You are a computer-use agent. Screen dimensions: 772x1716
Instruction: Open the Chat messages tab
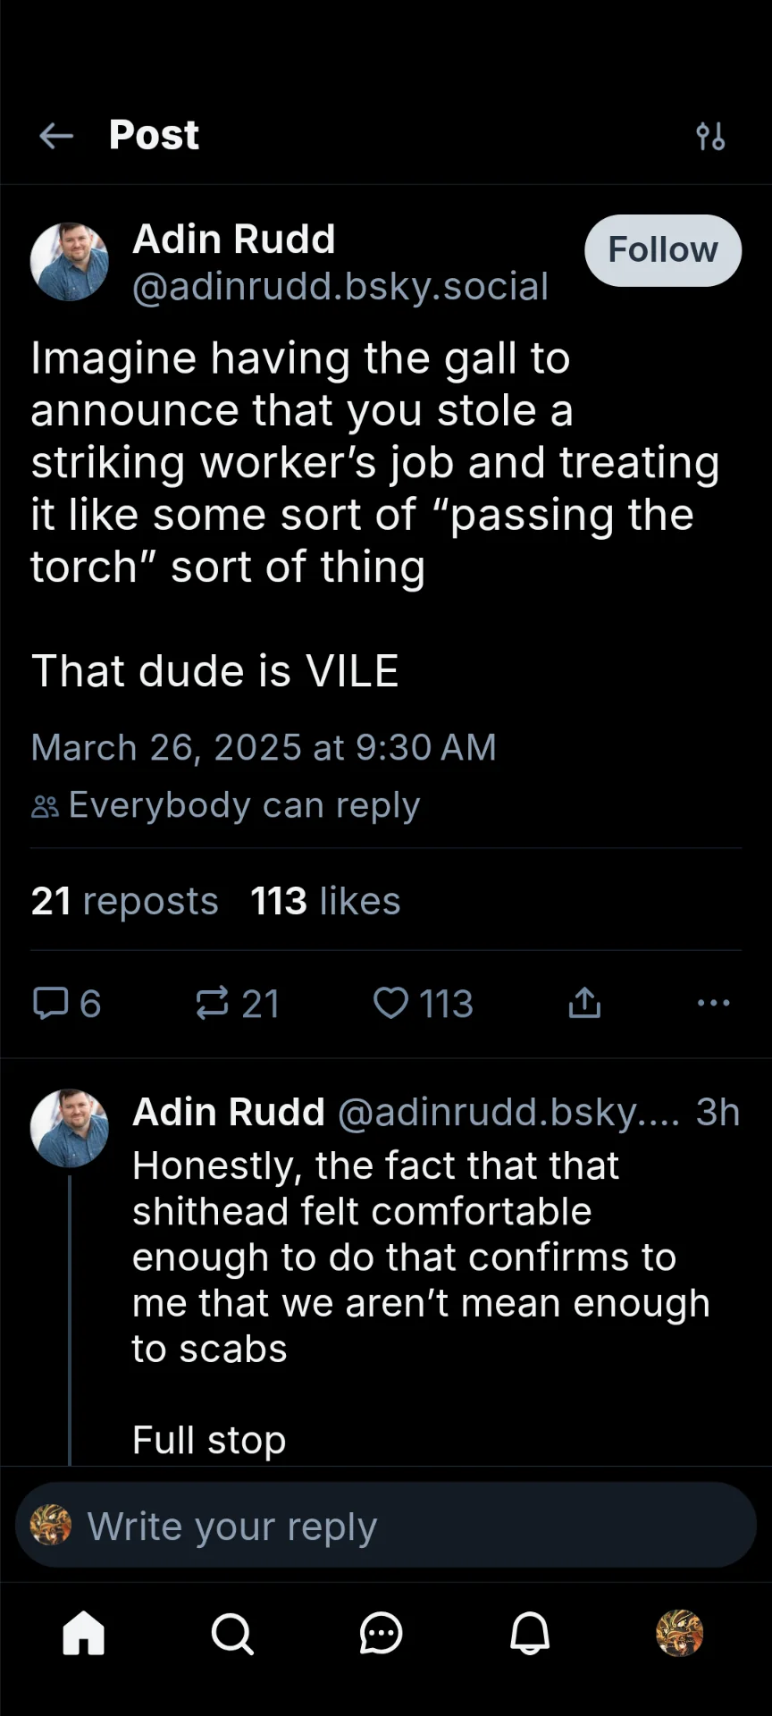[382, 1634]
